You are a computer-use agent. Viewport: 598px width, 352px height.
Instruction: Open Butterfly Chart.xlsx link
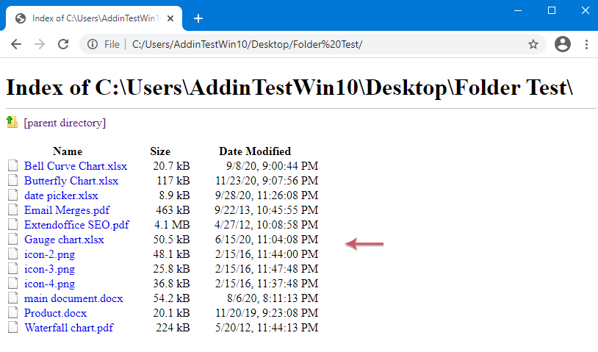tap(71, 181)
